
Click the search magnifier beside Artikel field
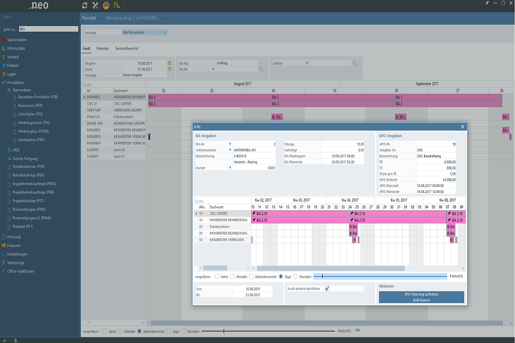[x=354, y=63]
